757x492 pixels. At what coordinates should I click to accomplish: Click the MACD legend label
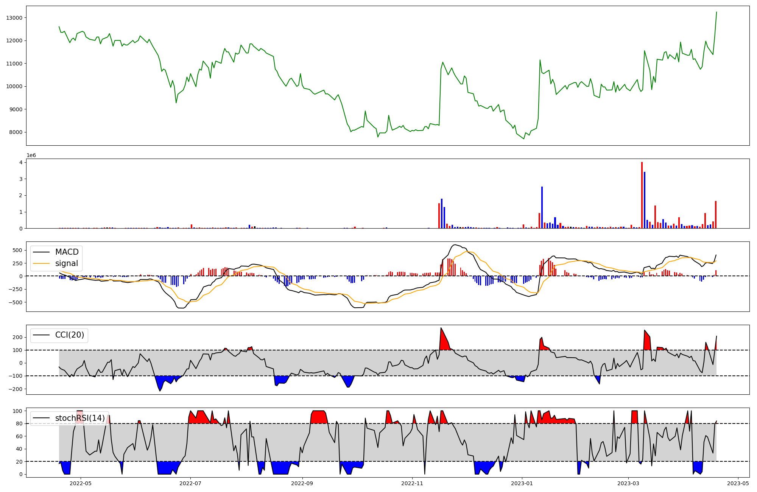click(x=67, y=252)
